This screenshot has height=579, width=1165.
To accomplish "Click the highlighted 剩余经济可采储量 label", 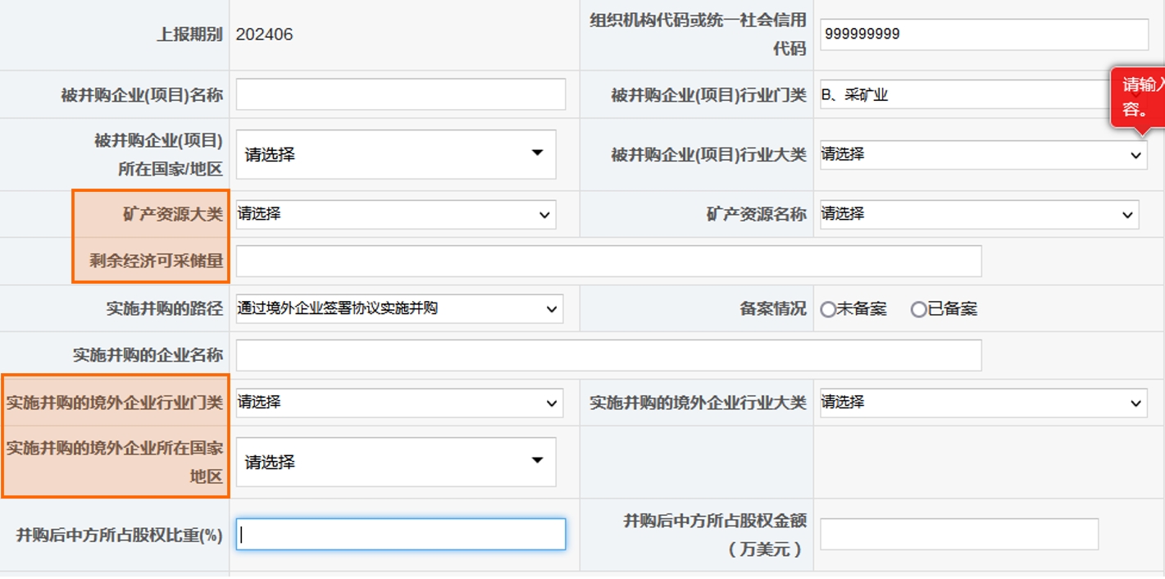I will 156,262.
